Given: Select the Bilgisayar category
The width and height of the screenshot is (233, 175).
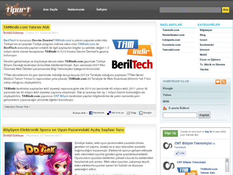Looking at the screenshot, I should point(206,30).
